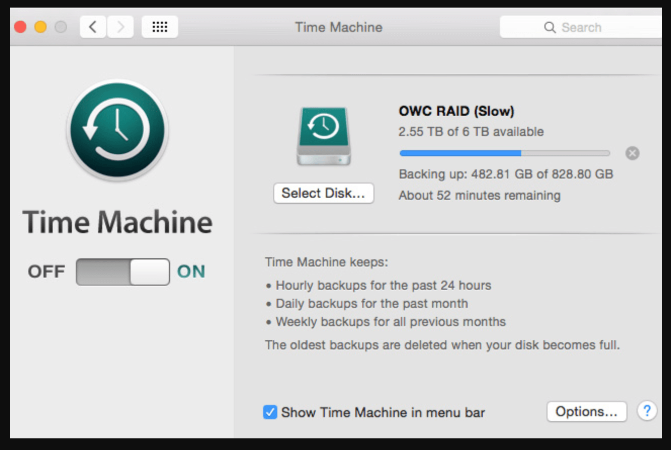
Task: Click the forward navigation arrow
Action: [x=120, y=27]
